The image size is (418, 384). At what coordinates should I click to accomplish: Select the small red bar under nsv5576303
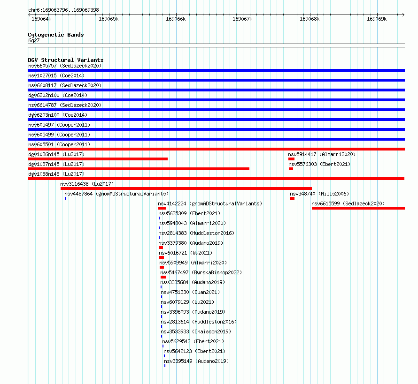click(291, 169)
